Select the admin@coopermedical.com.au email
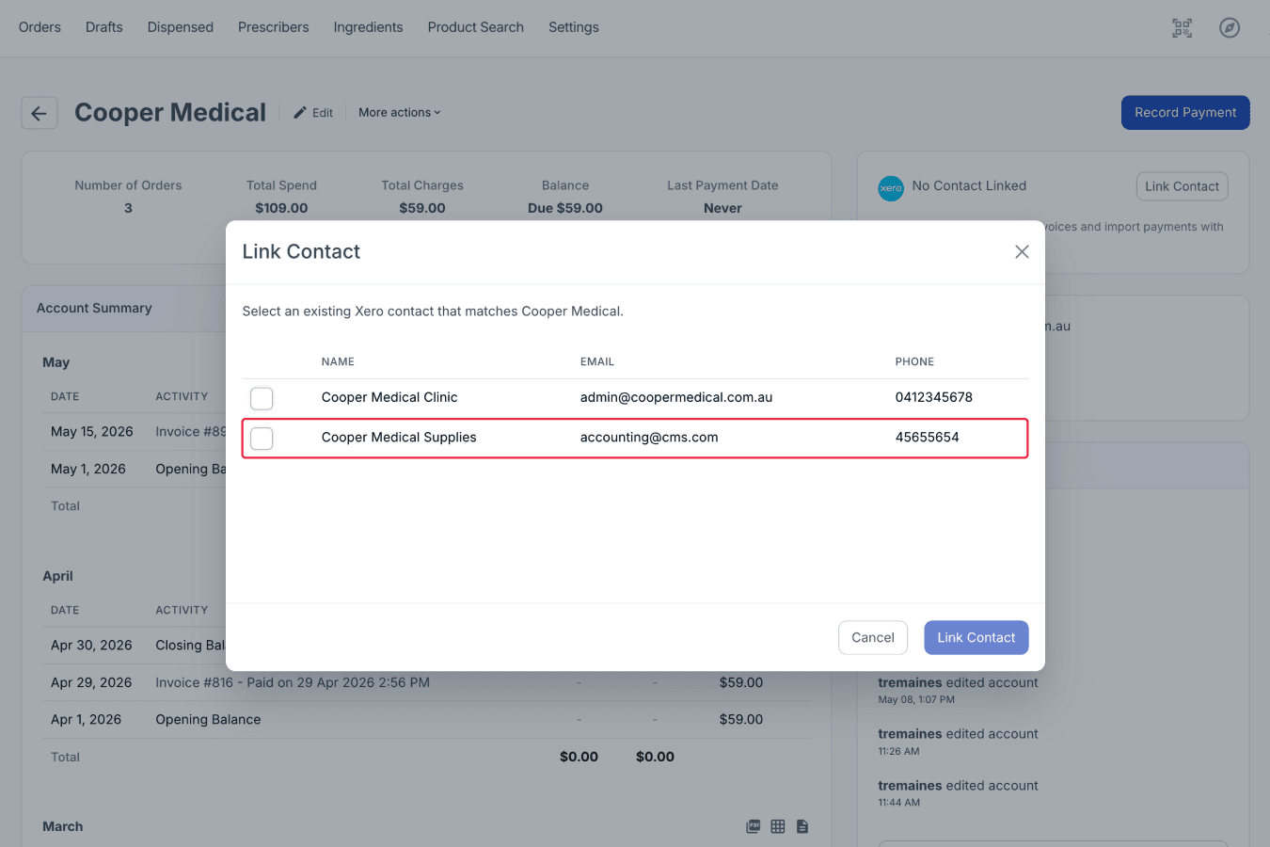This screenshot has height=847, width=1270. coord(676,397)
